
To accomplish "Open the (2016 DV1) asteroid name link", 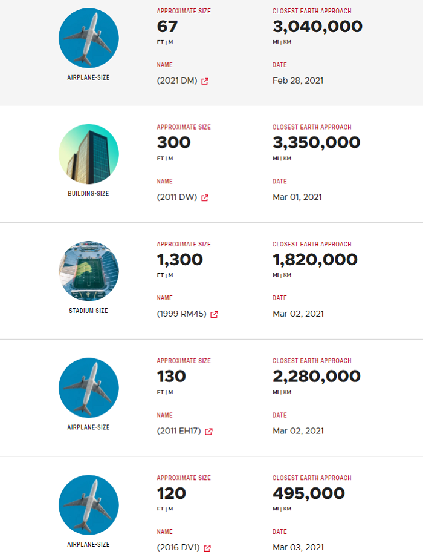I will (178, 548).
